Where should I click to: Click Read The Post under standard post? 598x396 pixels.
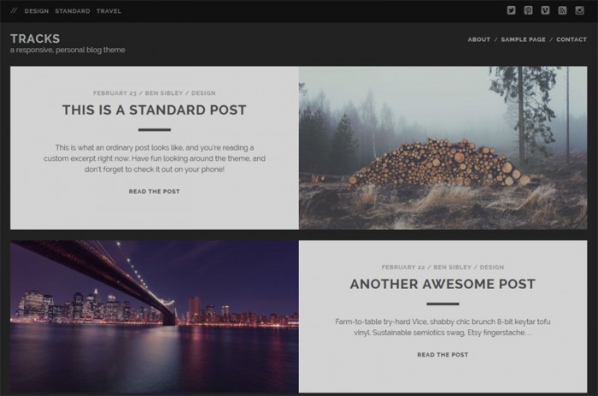click(x=155, y=192)
